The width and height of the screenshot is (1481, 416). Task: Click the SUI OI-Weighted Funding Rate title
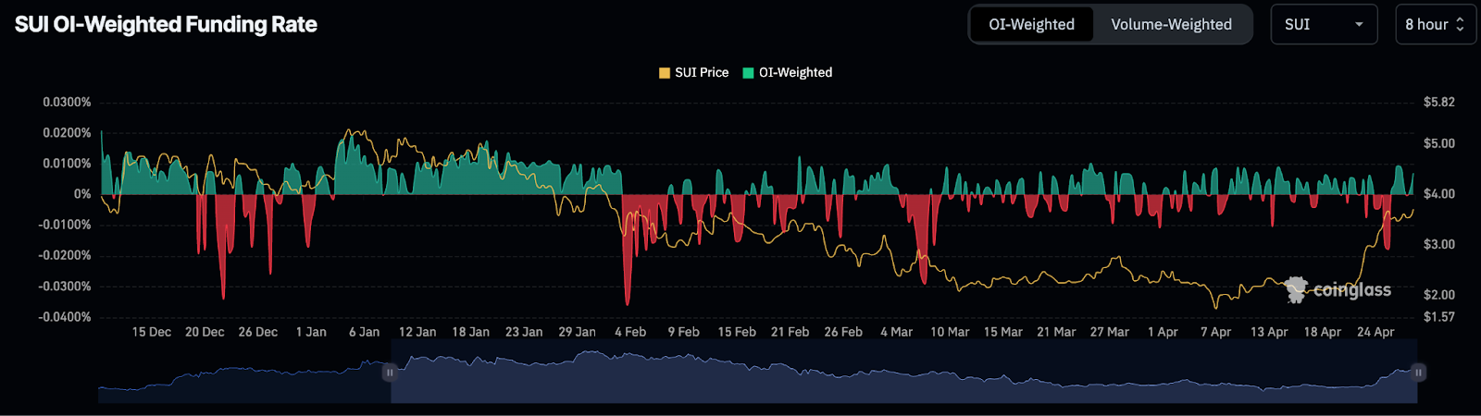(x=166, y=25)
